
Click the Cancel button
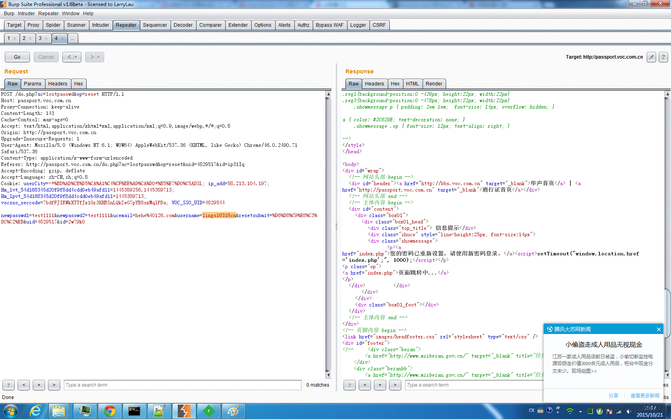pyautogui.click(x=46, y=57)
